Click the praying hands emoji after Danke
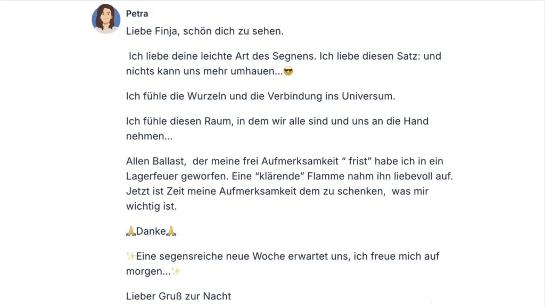The image size is (545, 307). coord(171,231)
